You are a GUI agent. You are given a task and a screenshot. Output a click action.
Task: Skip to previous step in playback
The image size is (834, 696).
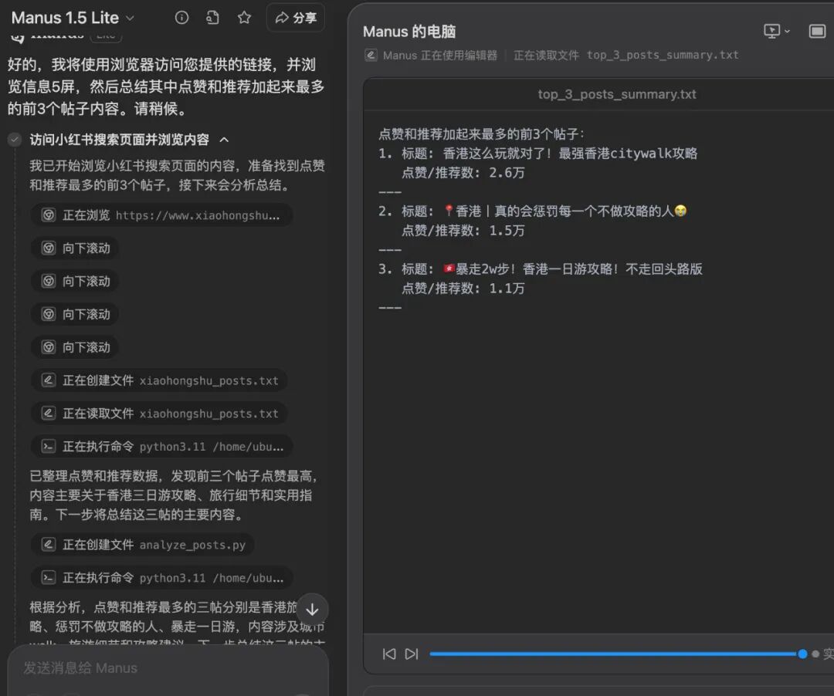coord(388,654)
